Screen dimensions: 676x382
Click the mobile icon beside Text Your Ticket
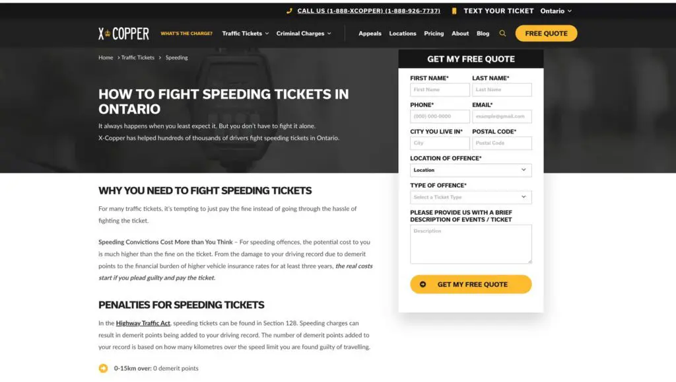coord(454,11)
